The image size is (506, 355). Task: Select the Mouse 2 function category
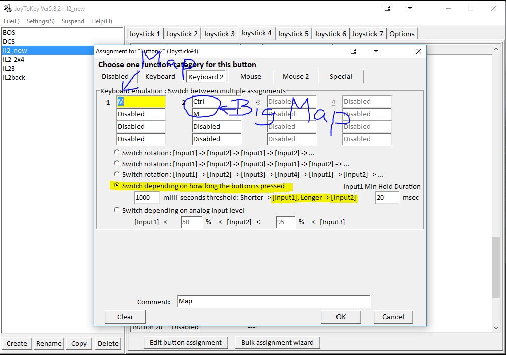click(x=296, y=76)
